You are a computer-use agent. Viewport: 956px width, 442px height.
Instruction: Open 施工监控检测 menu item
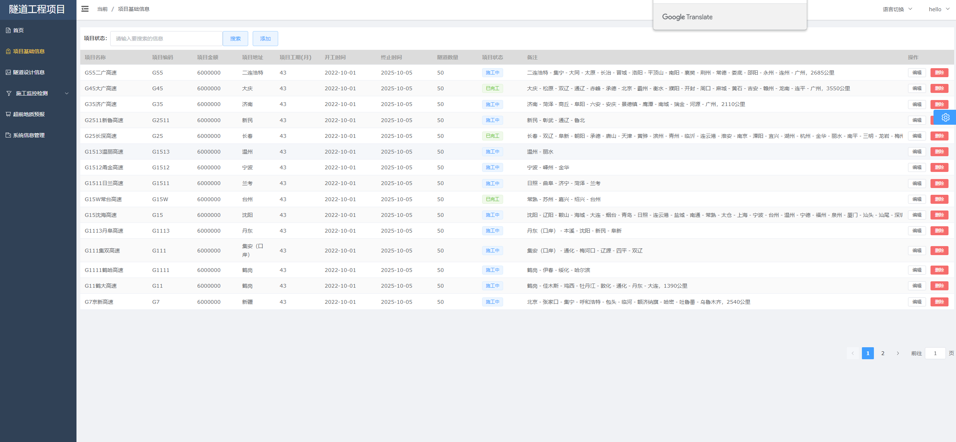[38, 93]
